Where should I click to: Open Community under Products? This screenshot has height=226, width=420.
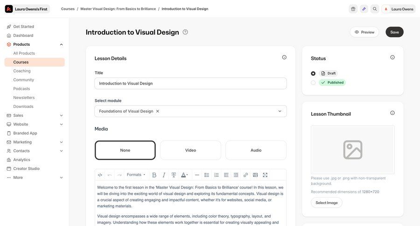click(24, 80)
